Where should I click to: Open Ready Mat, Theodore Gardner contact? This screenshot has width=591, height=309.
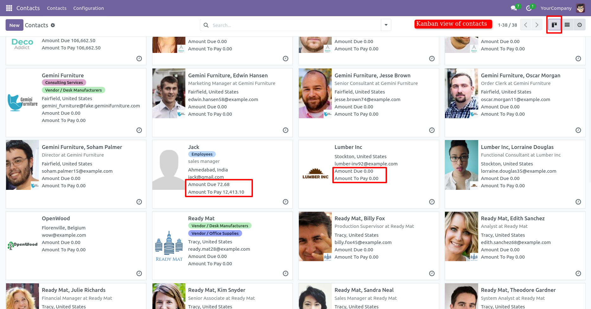point(518,290)
